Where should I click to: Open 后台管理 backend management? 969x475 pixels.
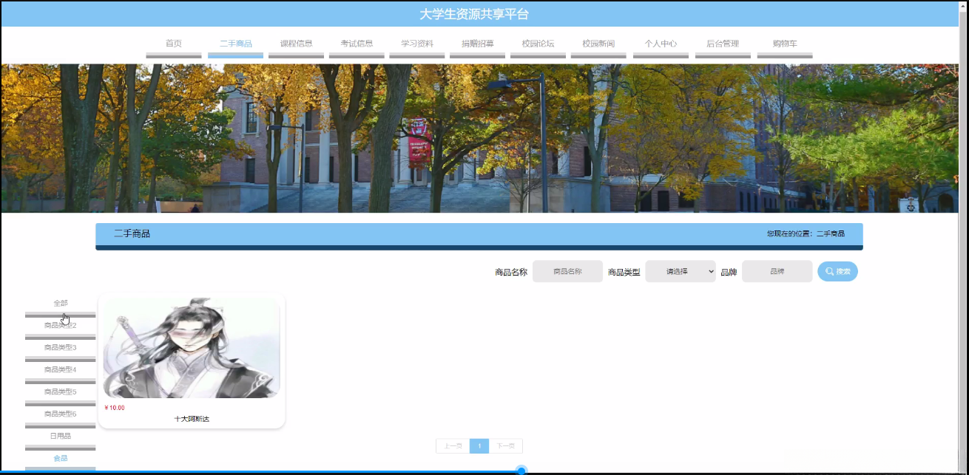pos(723,43)
